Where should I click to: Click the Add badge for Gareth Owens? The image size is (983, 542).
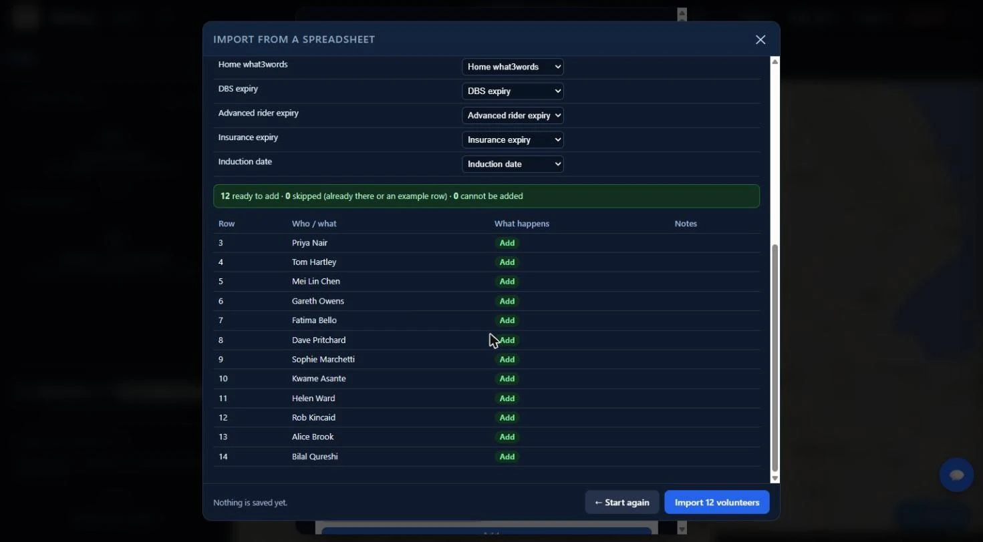507,301
